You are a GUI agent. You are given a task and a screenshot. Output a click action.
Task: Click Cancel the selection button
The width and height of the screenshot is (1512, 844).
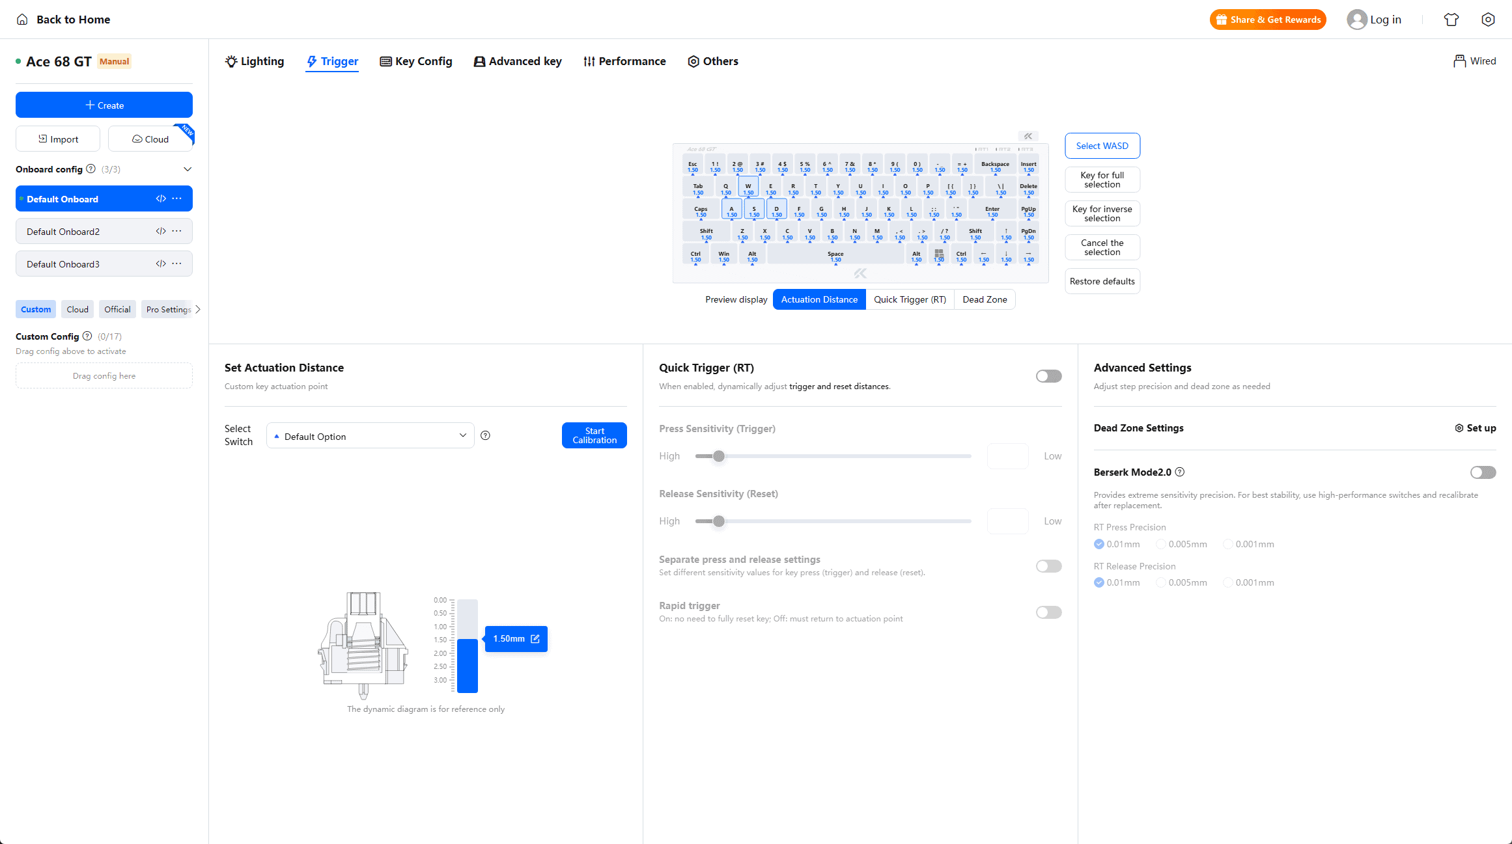pyautogui.click(x=1102, y=247)
